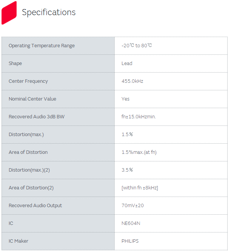Select the Nominal Center Value label
Screen dimensions: 228x251
pos(32,99)
